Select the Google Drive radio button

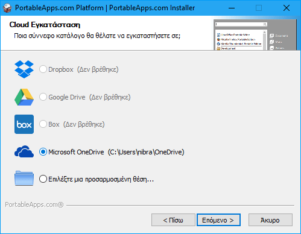point(43,97)
